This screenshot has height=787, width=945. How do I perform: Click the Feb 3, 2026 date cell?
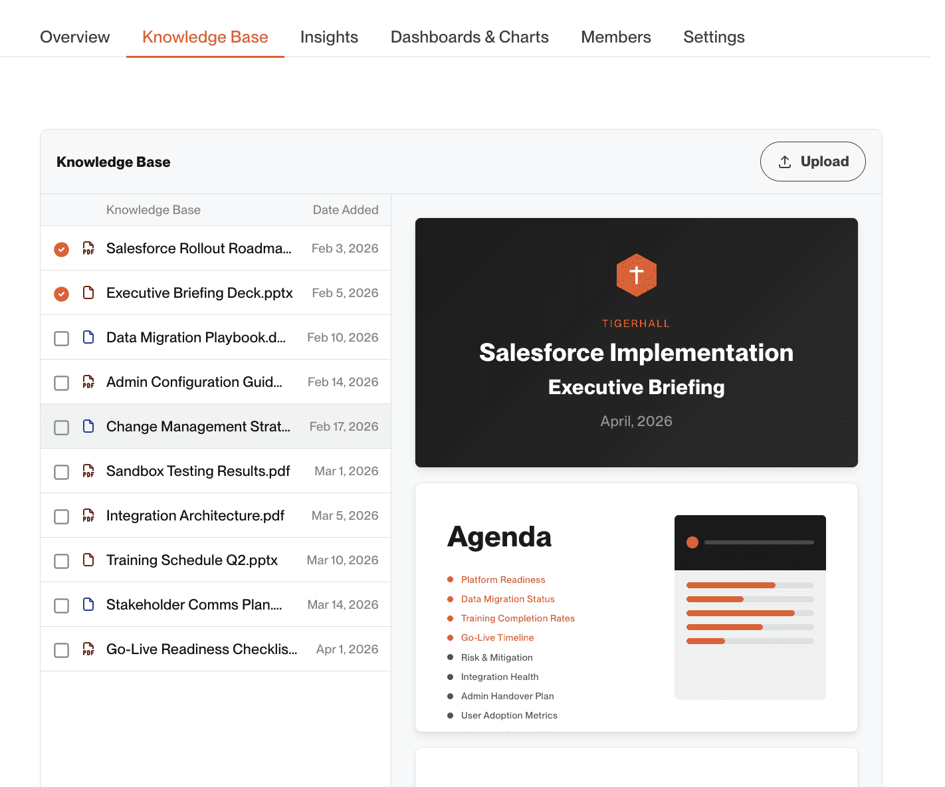coord(345,249)
